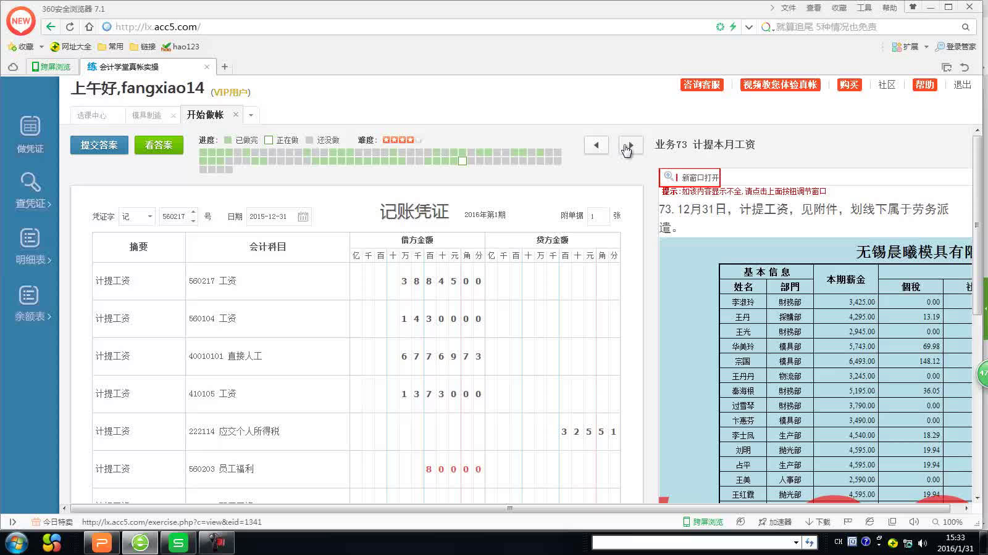Open the 文件 menu

(x=789, y=8)
